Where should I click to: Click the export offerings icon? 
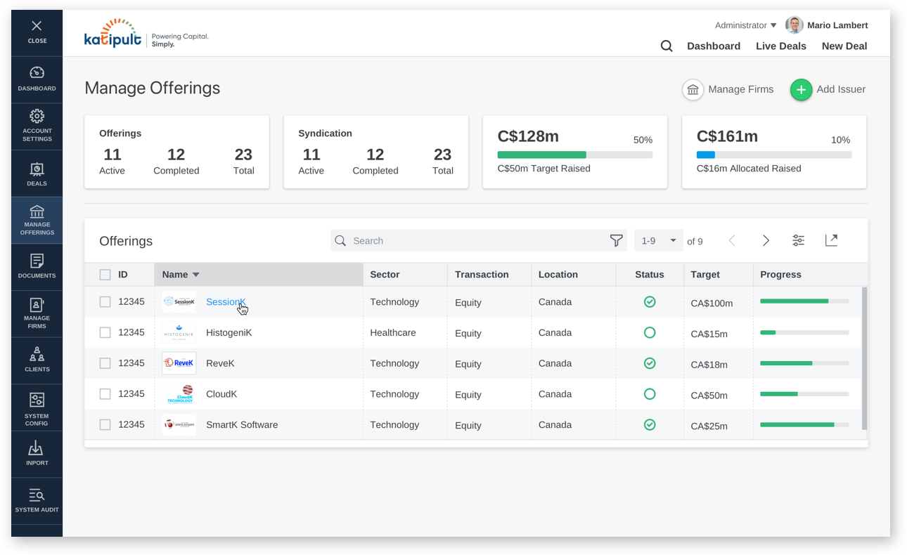831,240
